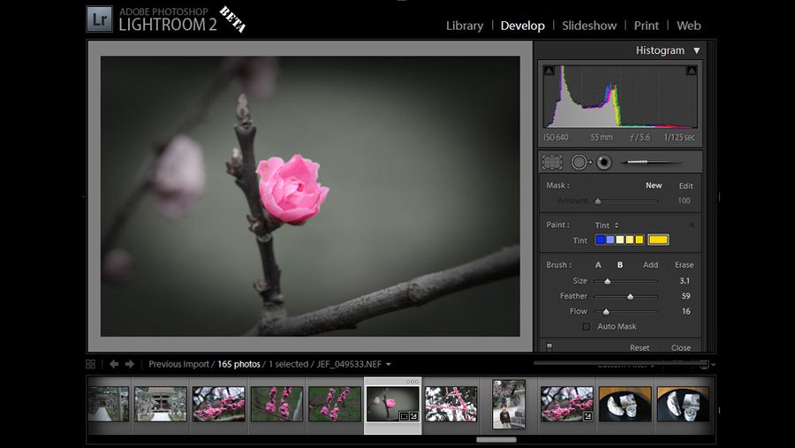Open the Web module
This screenshot has width=795, height=448.
(688, 26)
